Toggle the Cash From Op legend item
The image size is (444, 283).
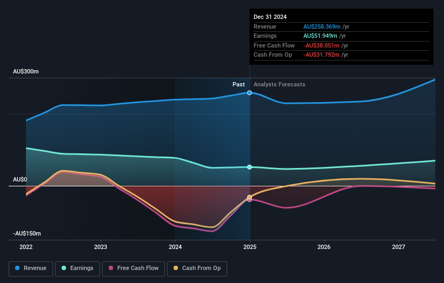point(197,268)
